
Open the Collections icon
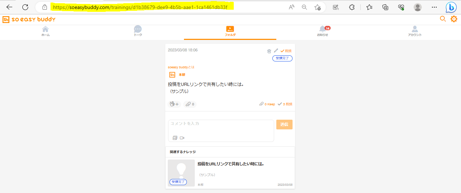pos(385,7)
